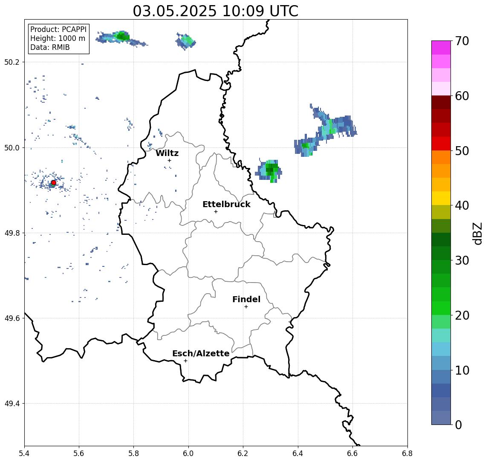This screenshot has height=462, width=488.
Task: Click the colorbar tick label '30'
Action: (x=462, y=260)
